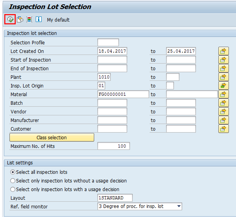Open the program documentation info icon
The image size is (236, 217).
38,19
